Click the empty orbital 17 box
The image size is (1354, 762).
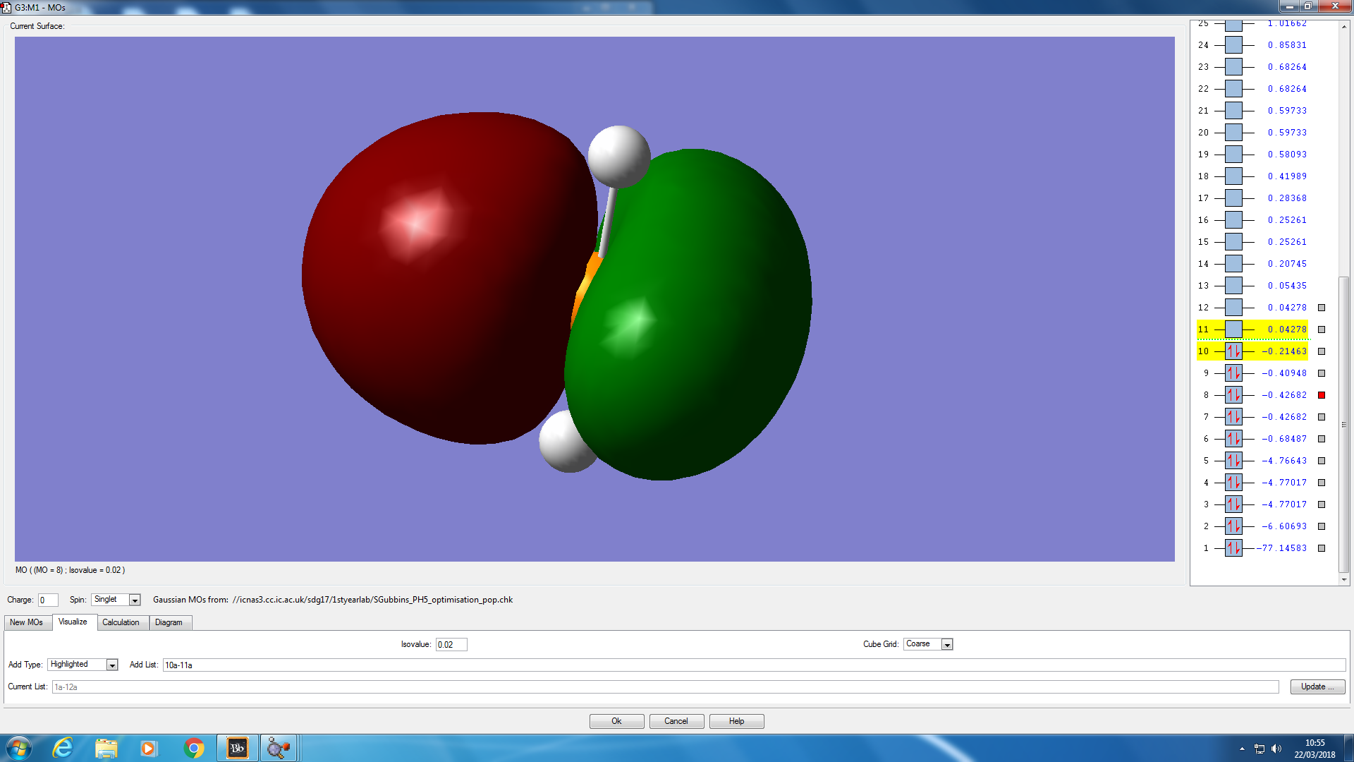click(1233, 198)
